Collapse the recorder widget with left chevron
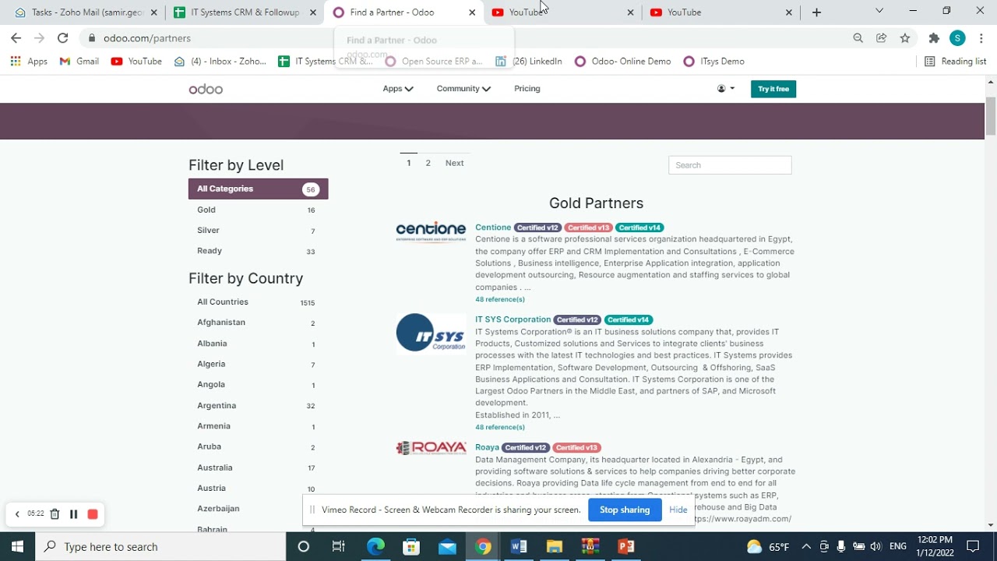This screenshot has width=997, height=561. (x=17, y=514)
